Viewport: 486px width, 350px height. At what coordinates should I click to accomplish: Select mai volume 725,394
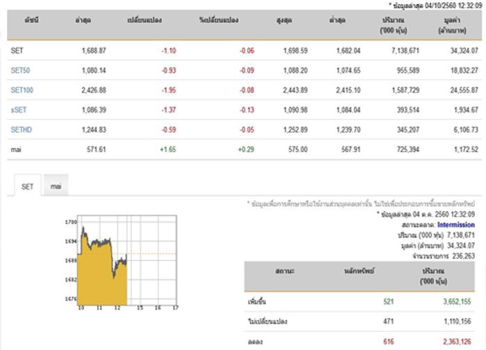click(x=408, y=149)
